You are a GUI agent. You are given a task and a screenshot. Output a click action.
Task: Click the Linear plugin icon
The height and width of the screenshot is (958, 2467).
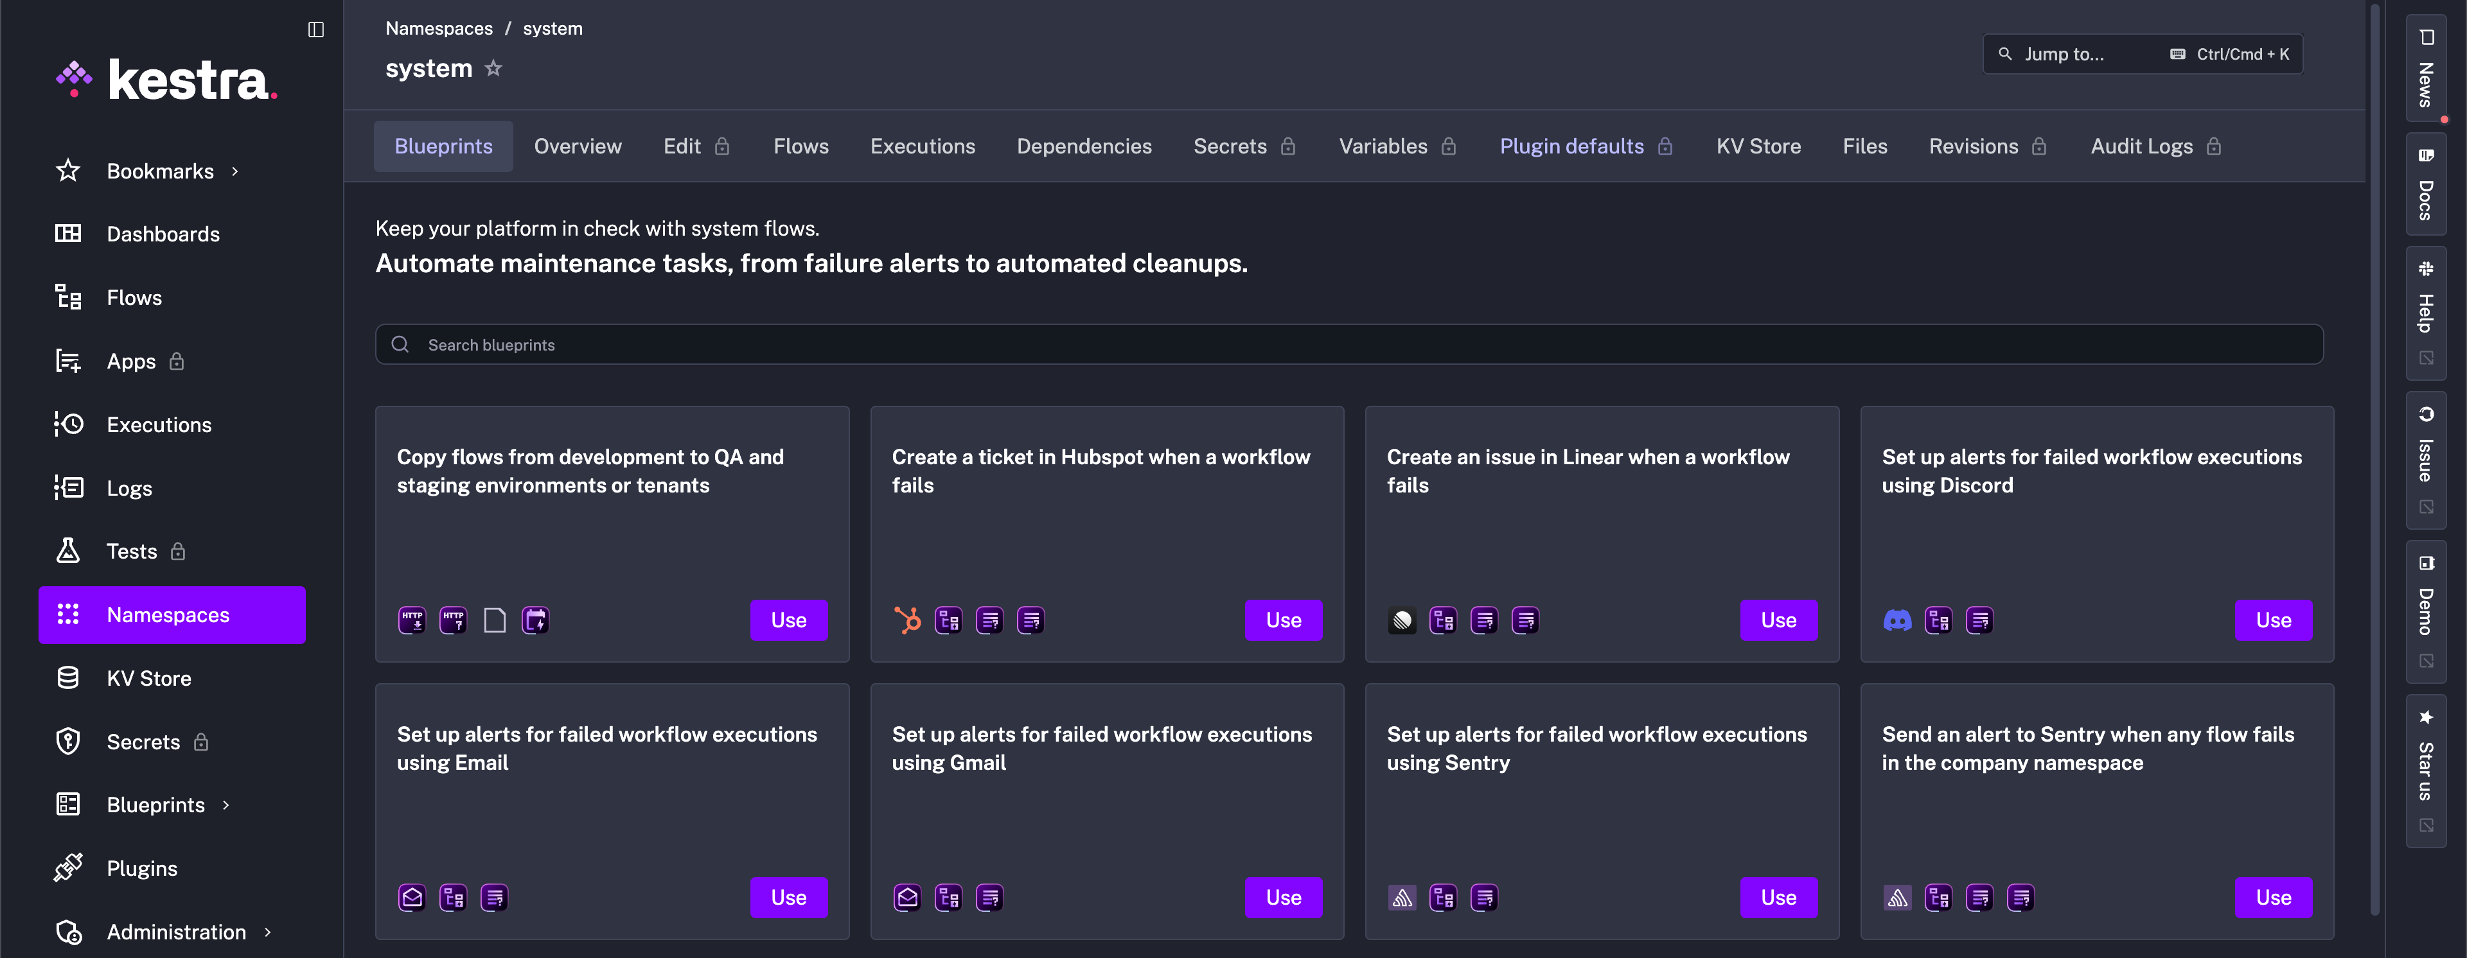click(x=1402, y=620)
